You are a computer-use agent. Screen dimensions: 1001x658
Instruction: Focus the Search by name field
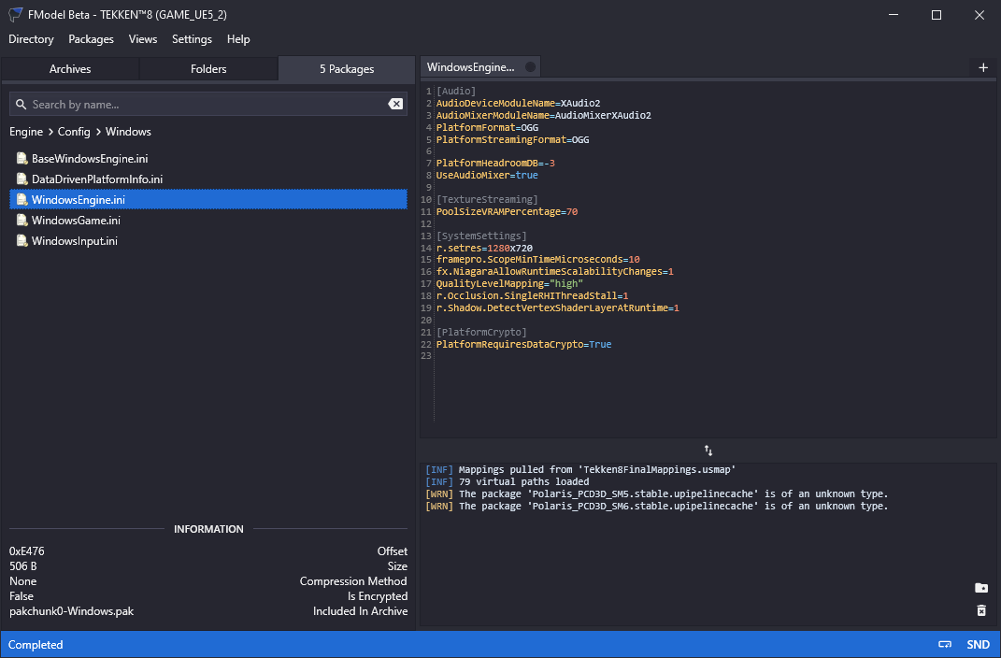click(x=208, y=104)
